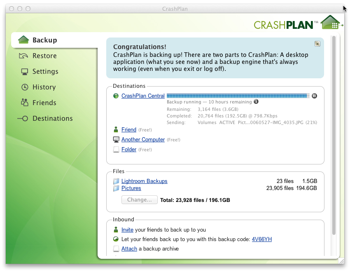Click the vertical scrollbar on the right

click(334, 136)
